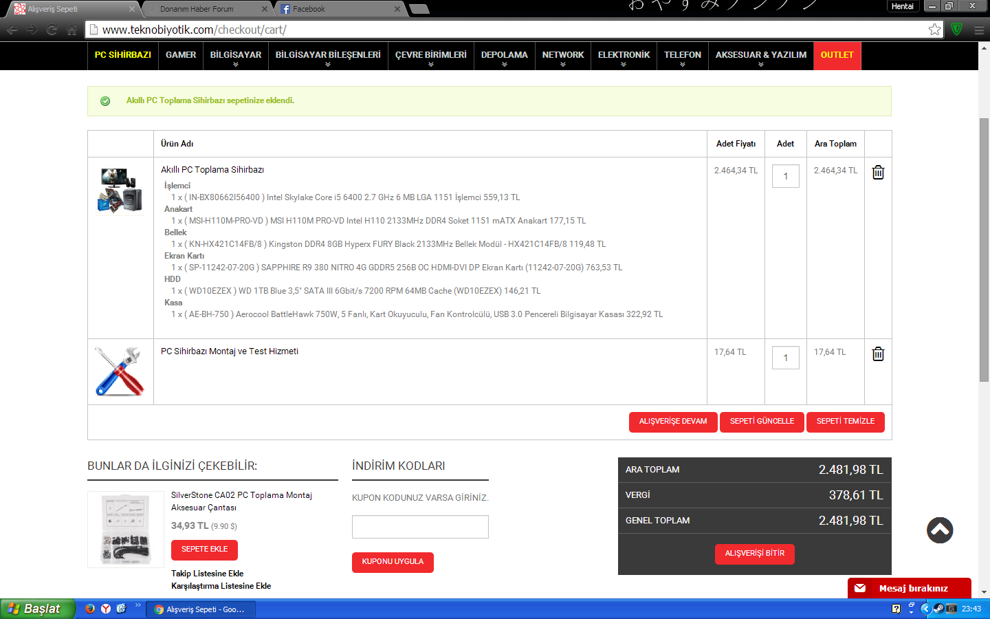This screenshot has width=990, height=619.
Task: Click the SilverStone CA02 product thumbnail
Action: 126,530
